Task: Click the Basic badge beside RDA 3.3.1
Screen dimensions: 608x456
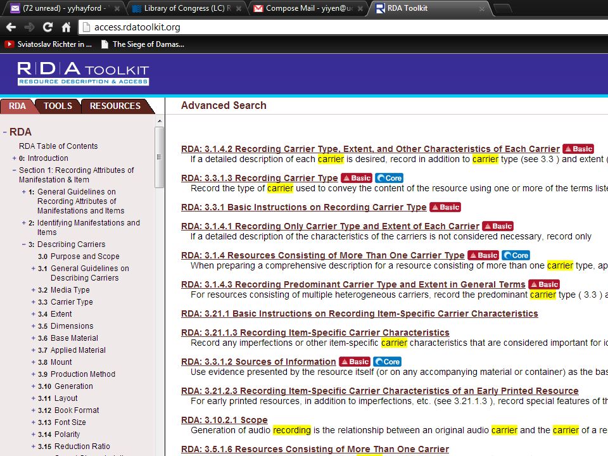Action: tap(445, 207)
